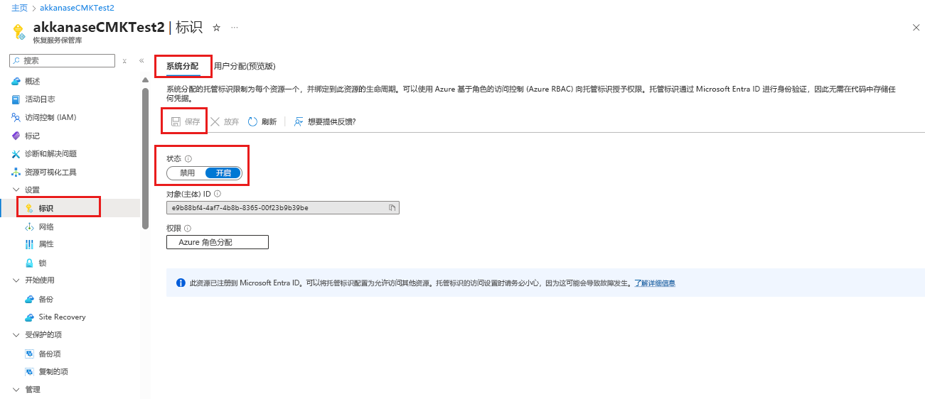This screenshot has height=399, width=925.
Task: Set status toggle to 开启
Action: [x=223, y=173]
